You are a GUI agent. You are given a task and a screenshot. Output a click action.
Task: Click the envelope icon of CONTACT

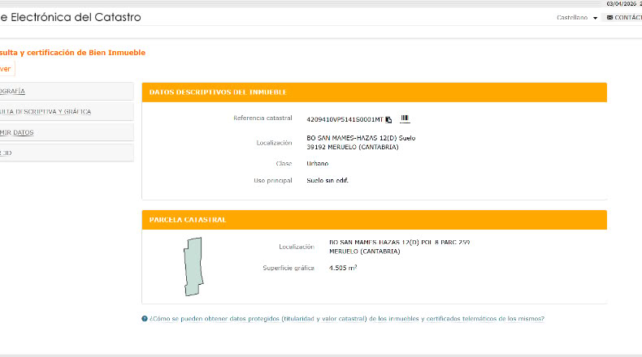[609, 18]
